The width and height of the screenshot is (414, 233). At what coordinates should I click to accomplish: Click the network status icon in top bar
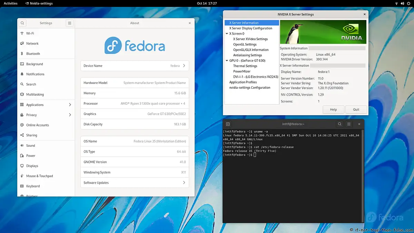(396, 3)
